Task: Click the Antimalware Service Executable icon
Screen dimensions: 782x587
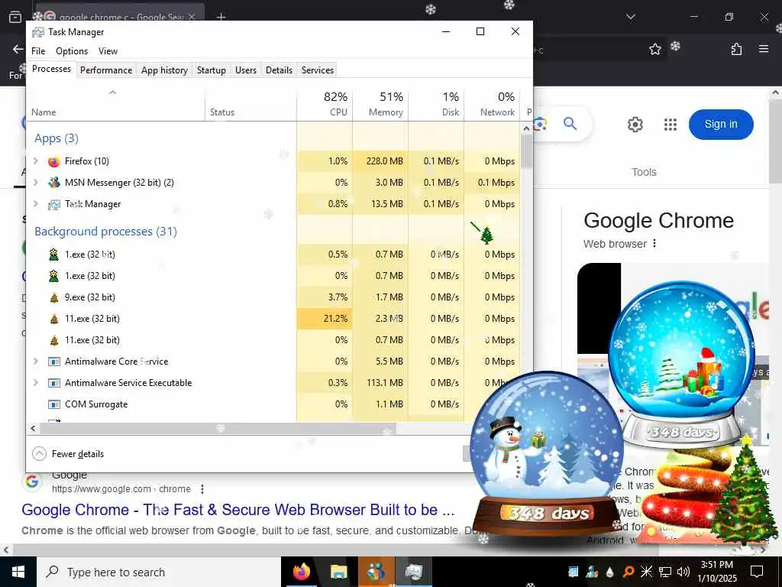Action: [54, 383]
